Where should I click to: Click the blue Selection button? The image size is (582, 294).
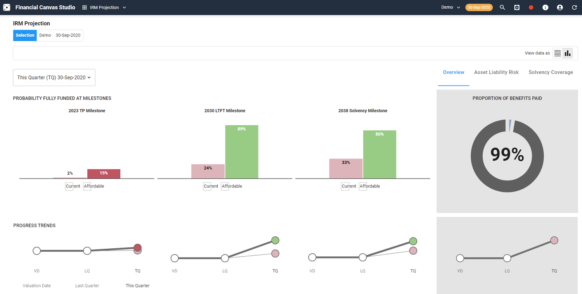[x=25, y=35]
